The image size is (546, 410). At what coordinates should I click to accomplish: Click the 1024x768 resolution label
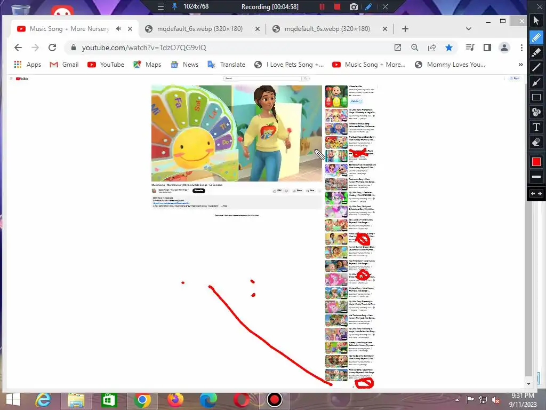[196, 6]
